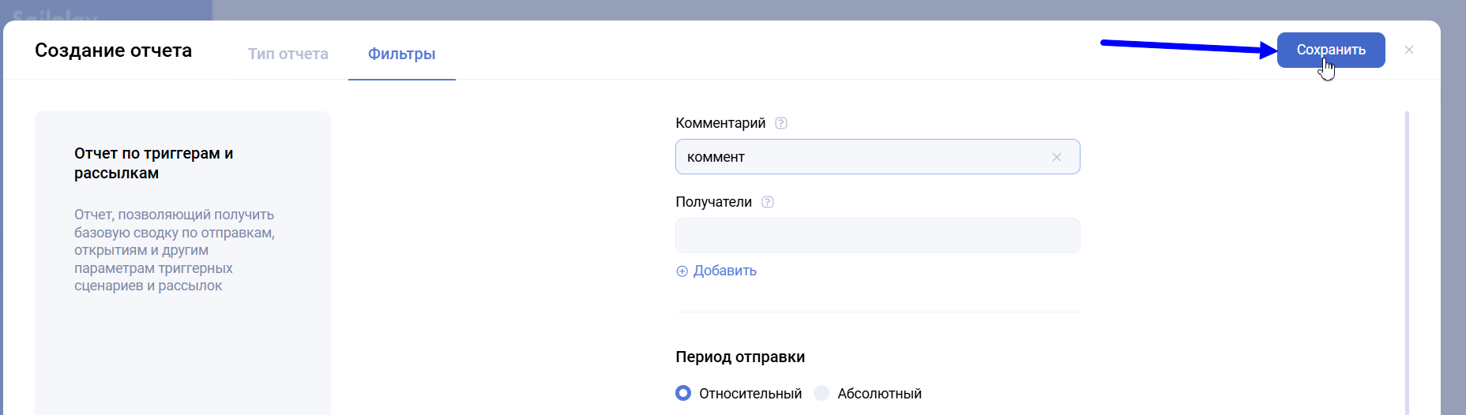Click the Сохранить button
The width and height of the screenshot is (1466, 415).
(1330, 50)
